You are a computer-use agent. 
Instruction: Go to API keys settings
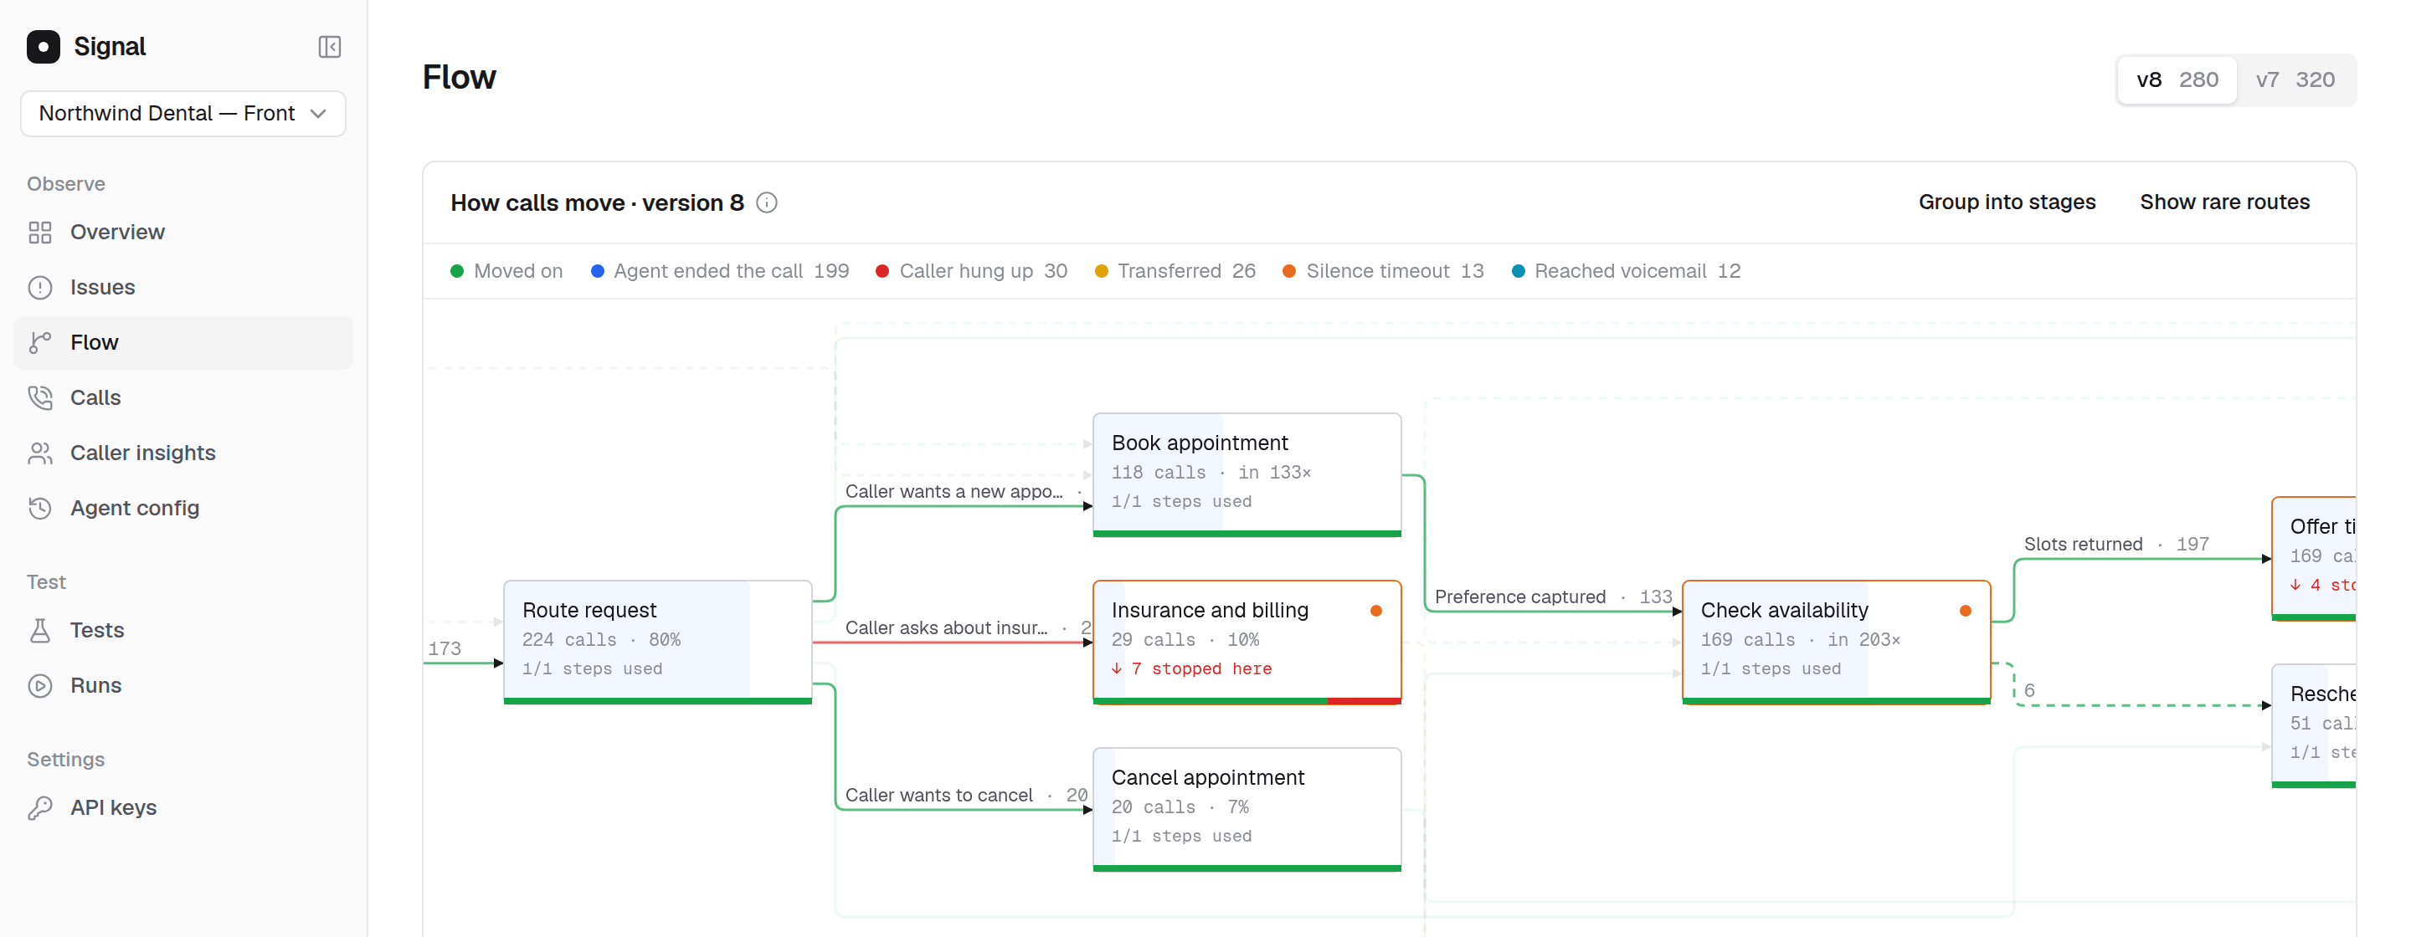pyautogui.click(x=183, y=808)
